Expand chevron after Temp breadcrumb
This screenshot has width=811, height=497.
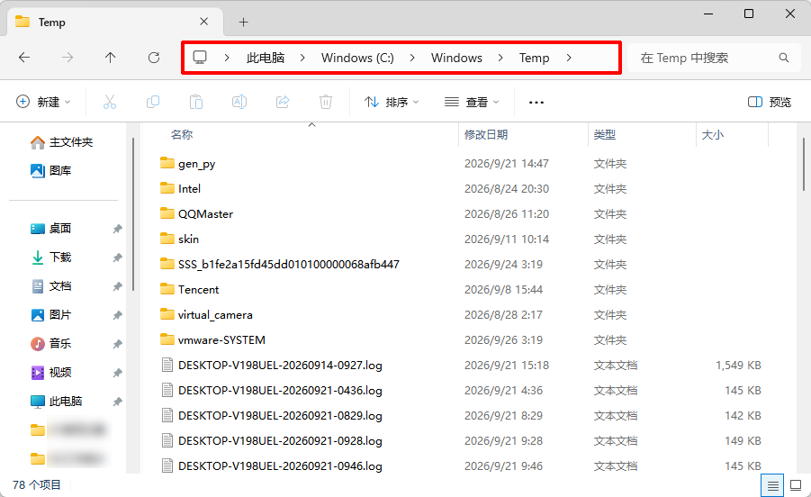click(x=569, y=58)
